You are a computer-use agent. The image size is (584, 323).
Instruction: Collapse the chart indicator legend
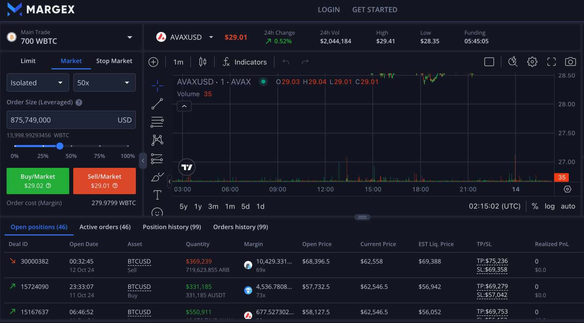point(184,106)
